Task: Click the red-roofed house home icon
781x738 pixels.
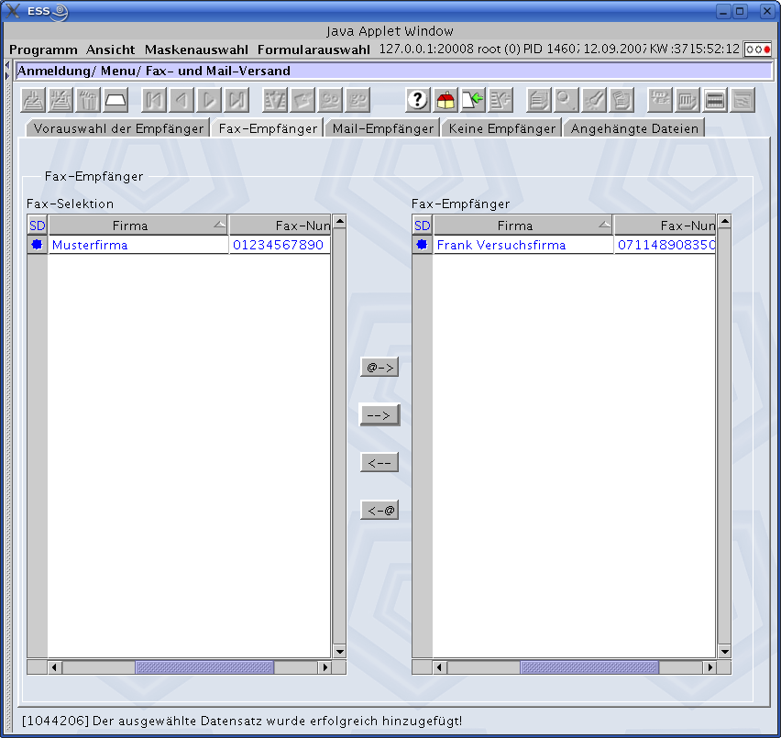Action: pyautogui.click(x=445, y=100)
